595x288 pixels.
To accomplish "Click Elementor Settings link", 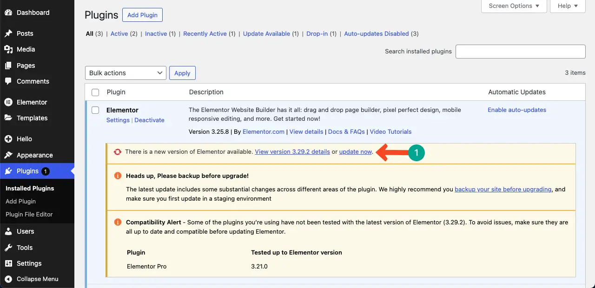I will click(x=118, y=120).
